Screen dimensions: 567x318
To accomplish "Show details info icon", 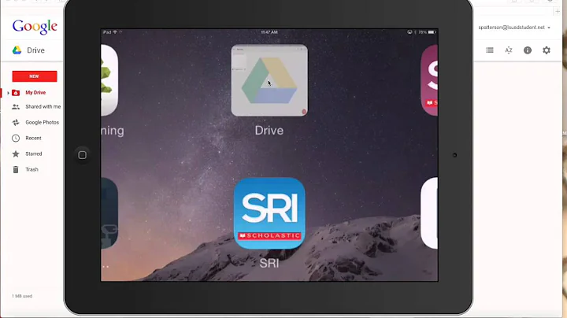I will pyautogui.click(x=528, y=50).
